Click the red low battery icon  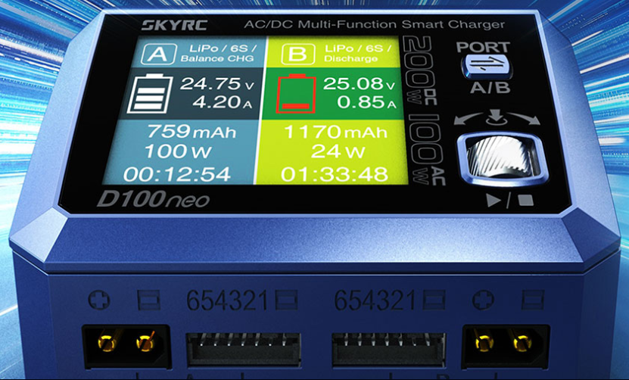click(x=296, y=93)
